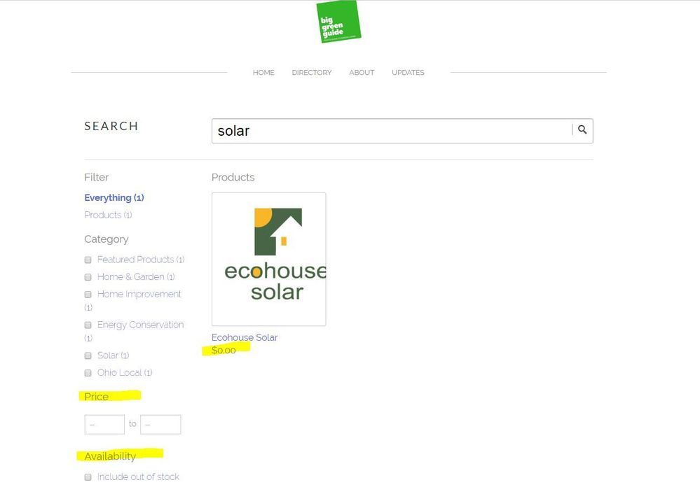Open the ABOUT page
This screenshot has height=501, width=700.
362,73
